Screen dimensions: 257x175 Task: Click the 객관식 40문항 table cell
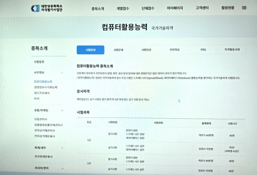tap(206, 161)
